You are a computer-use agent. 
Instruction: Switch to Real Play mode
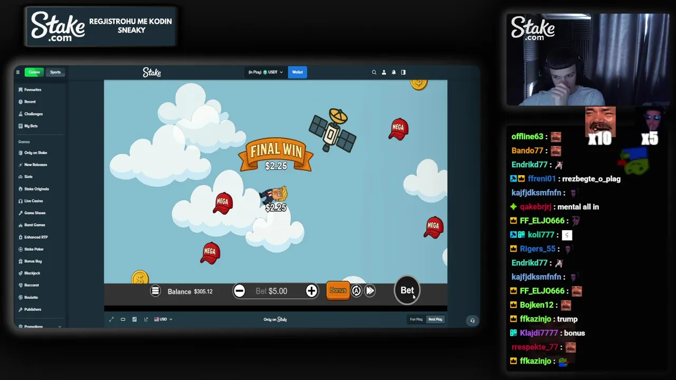coord(435,319)
